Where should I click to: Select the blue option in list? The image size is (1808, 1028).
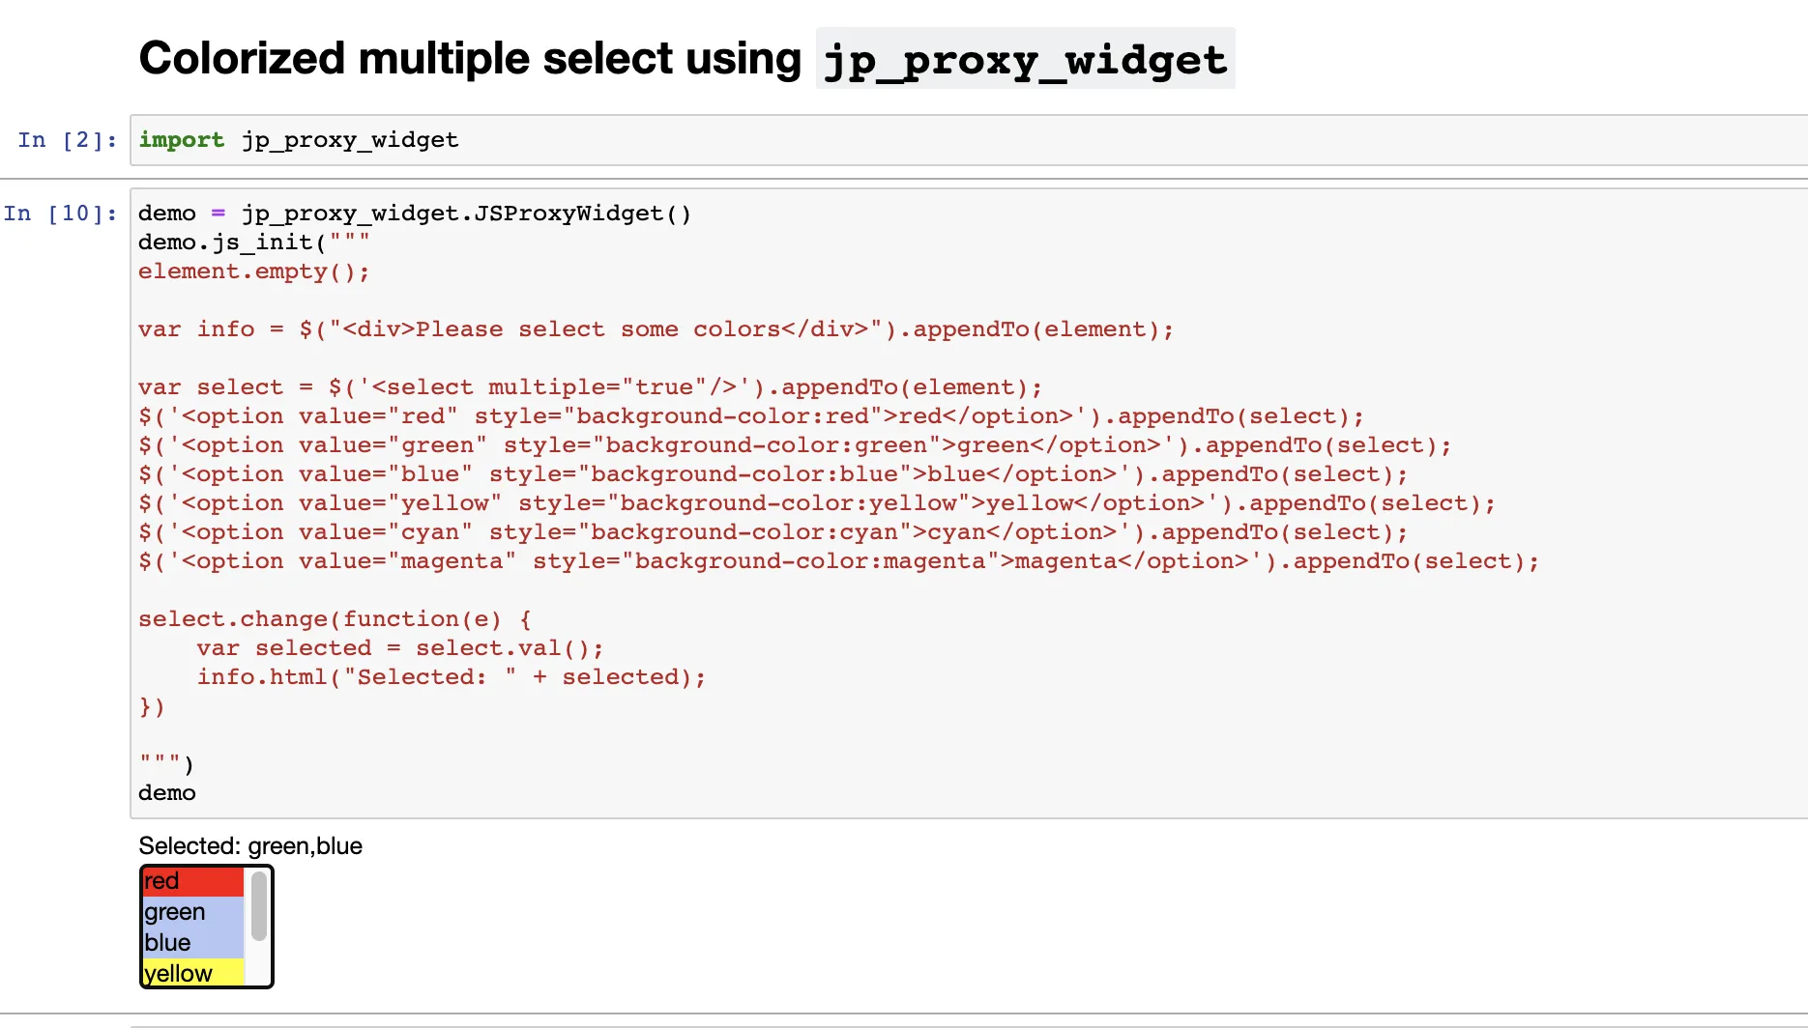(193, 943)
